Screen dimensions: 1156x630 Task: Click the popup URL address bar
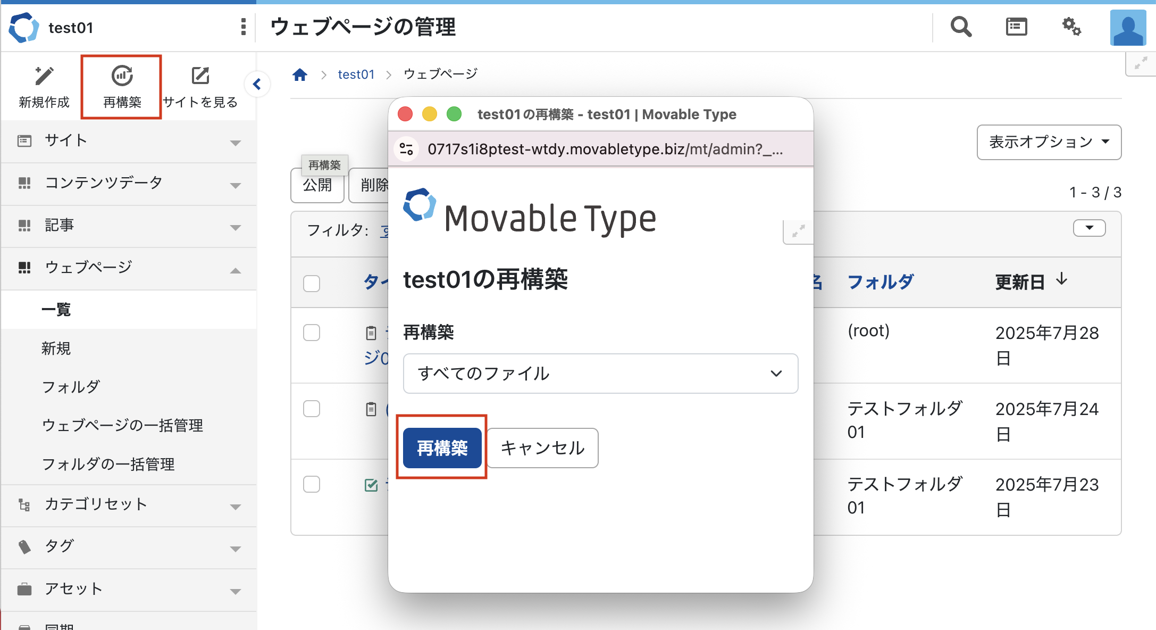tap(605, 150)
